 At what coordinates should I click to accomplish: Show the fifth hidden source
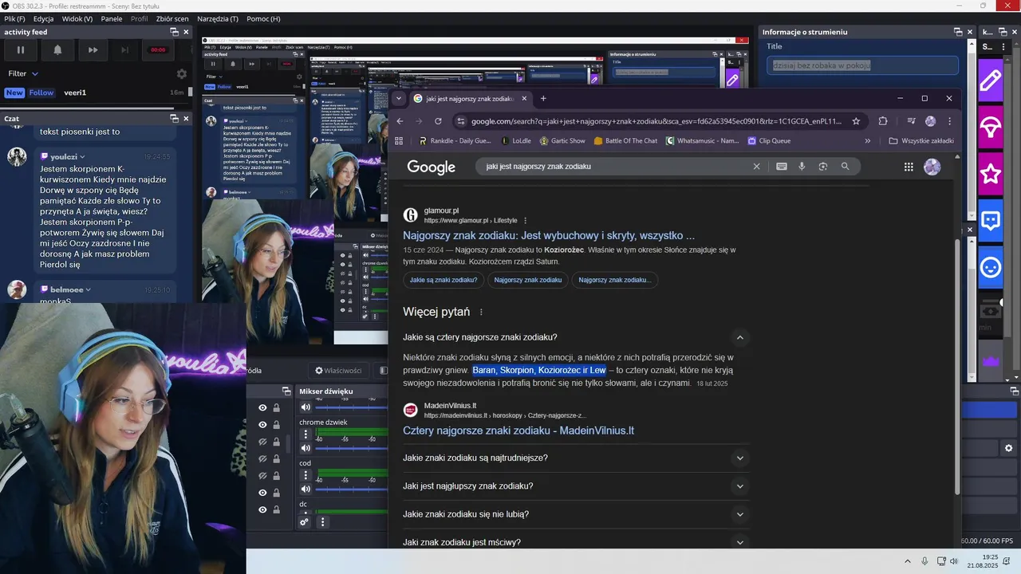[x=262, y=476]
